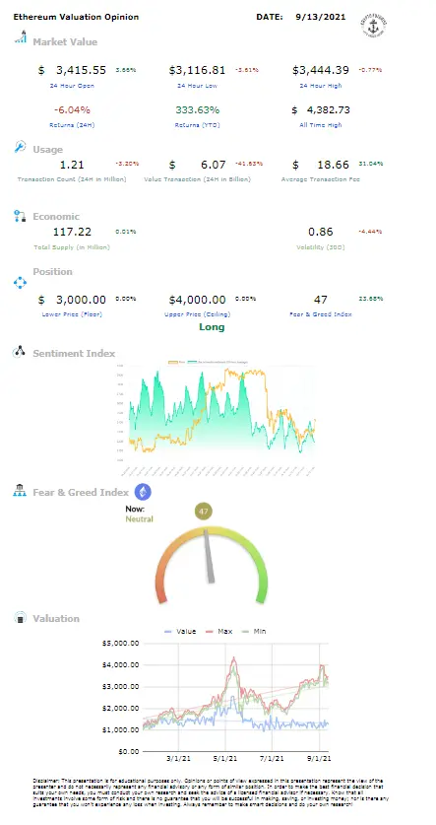Click the 5/1/21 axis date label

pyautogui.click(x=225, y=758)
